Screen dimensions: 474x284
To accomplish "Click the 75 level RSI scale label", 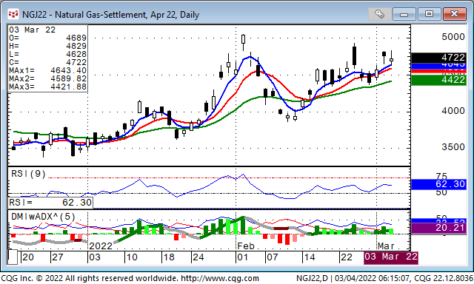I will click(x=441, y=175).
